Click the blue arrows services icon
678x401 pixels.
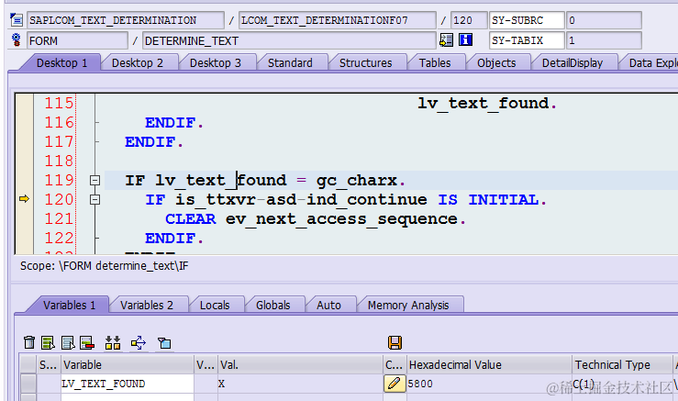point(139,342)
